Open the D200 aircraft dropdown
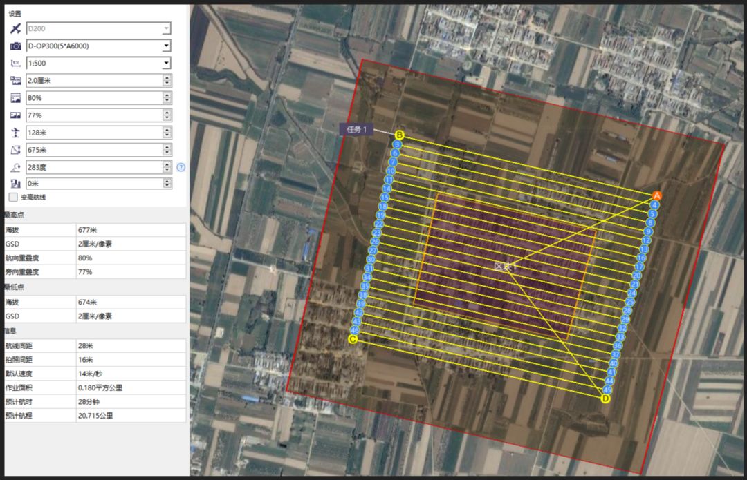This screenshot has width=747, height=480. point(166,28)
